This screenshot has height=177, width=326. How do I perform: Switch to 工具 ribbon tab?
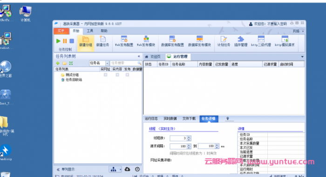[x=90, y=31]
